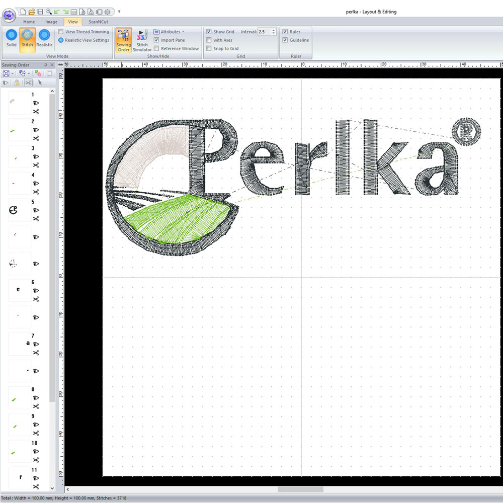
Task: Uncheck Show Grid
Action: click(209, 32)
